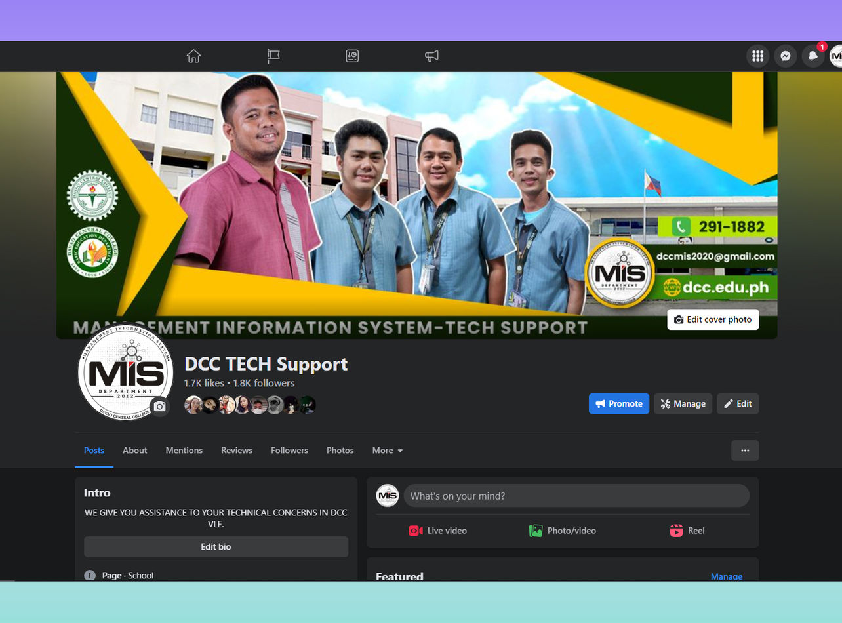Click the 1.7K likes link
842x623 pixels.
point(204,383)
